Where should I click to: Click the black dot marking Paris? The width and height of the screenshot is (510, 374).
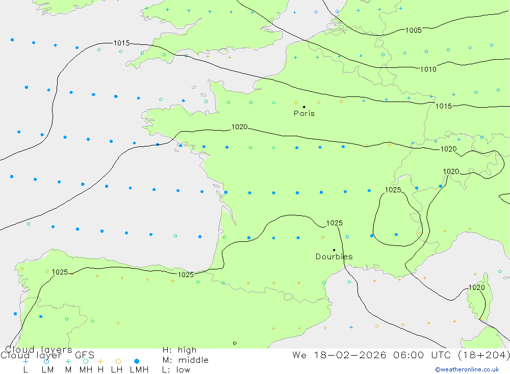click(304, 107)
